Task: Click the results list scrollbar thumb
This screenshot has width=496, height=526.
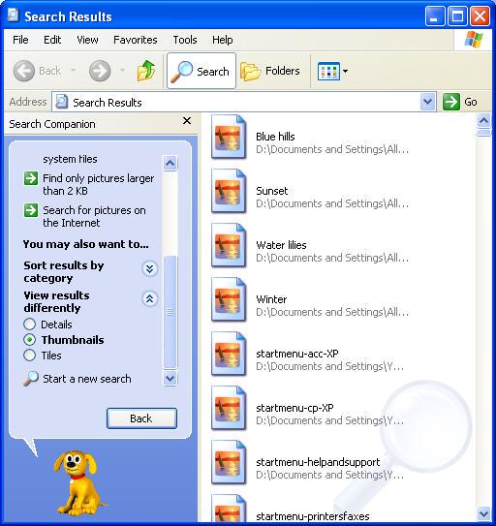Action: point(483,133)
